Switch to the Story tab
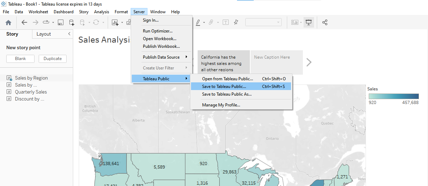The width and height of the screenshot is (428, 186). 12,34
